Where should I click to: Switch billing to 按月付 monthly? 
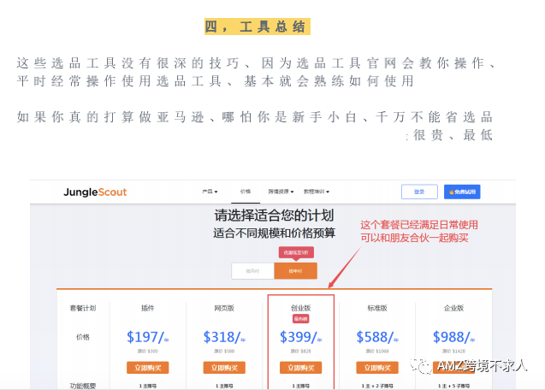(252, 271)
